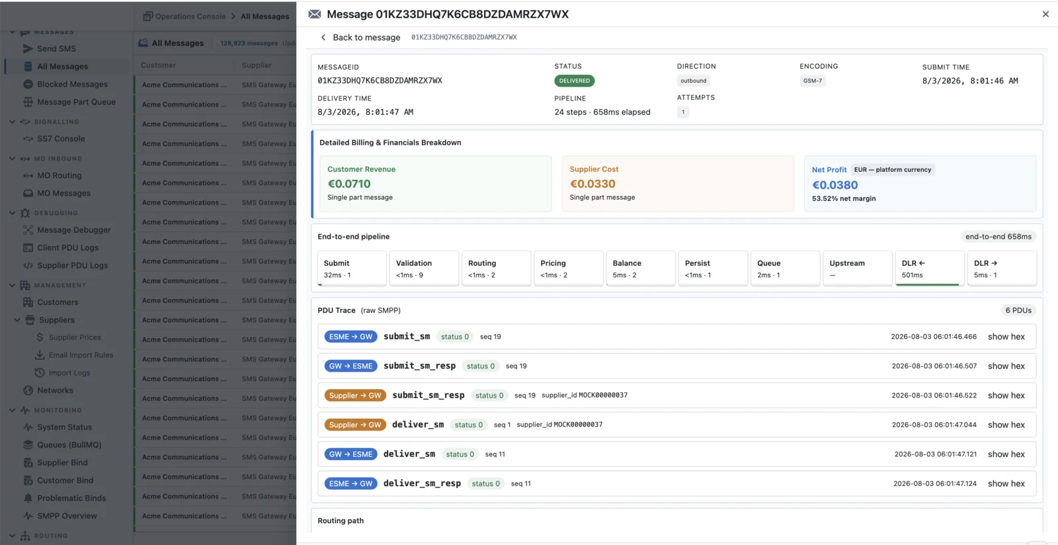Open Networks icon
The width and height of the screenshot is (1058, 545).
(x=28, y=390)
